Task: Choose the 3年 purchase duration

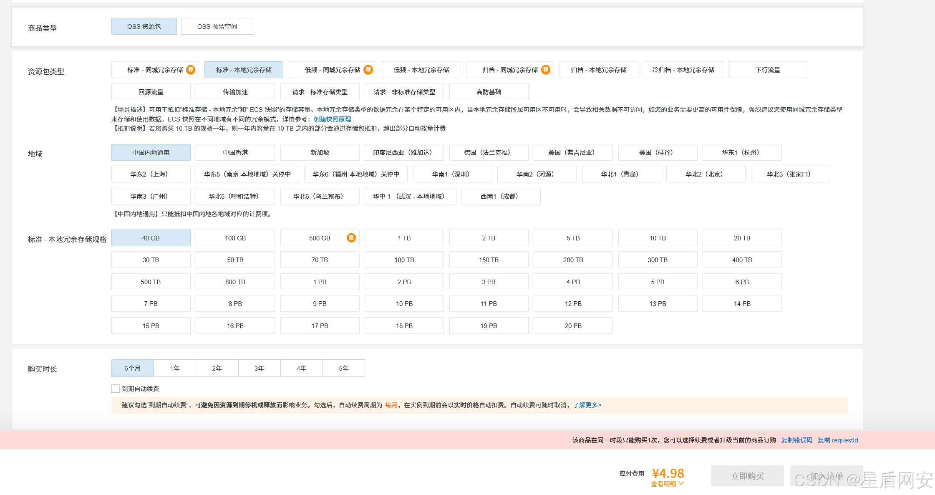Action: tap(259, 368)
